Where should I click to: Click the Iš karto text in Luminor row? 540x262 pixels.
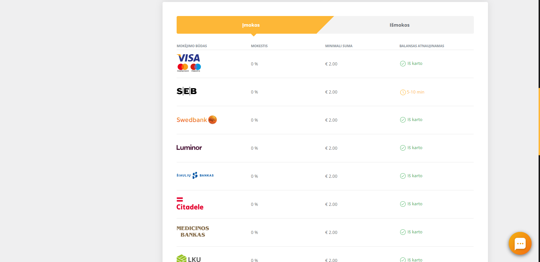coord(415,148)
